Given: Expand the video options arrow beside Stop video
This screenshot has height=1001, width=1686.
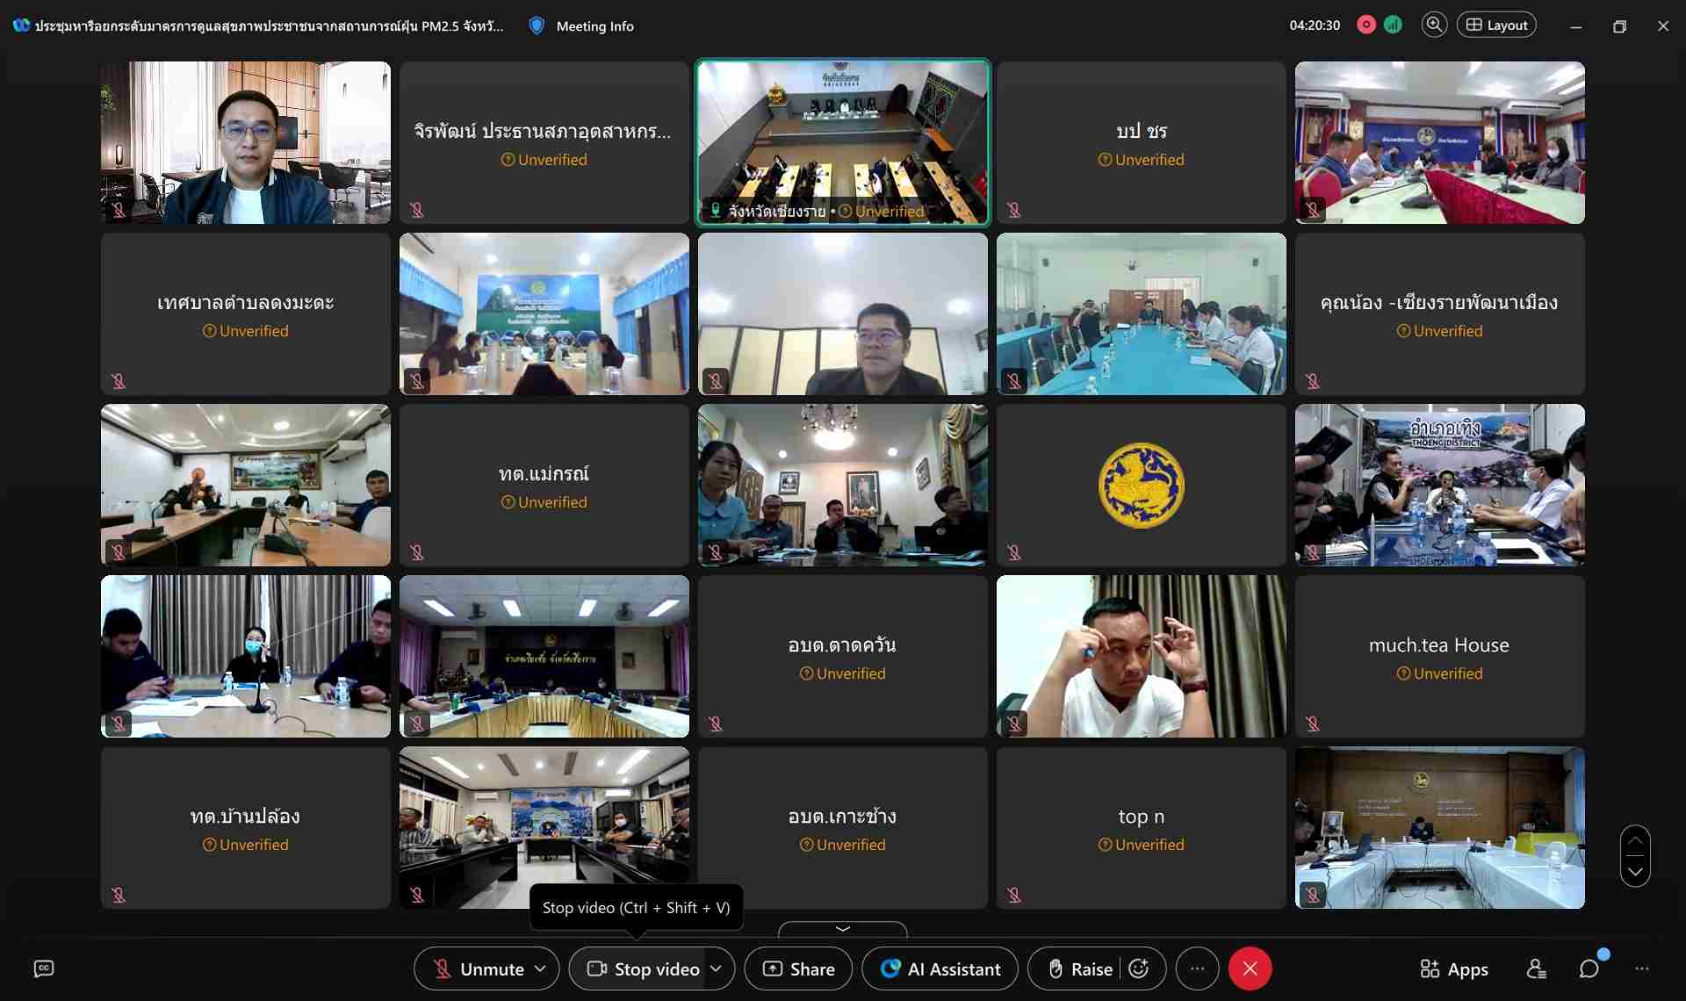Looking at the screenshot, I should 717,969.
